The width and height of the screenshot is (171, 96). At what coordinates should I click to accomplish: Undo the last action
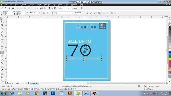(x=29, y=8)
